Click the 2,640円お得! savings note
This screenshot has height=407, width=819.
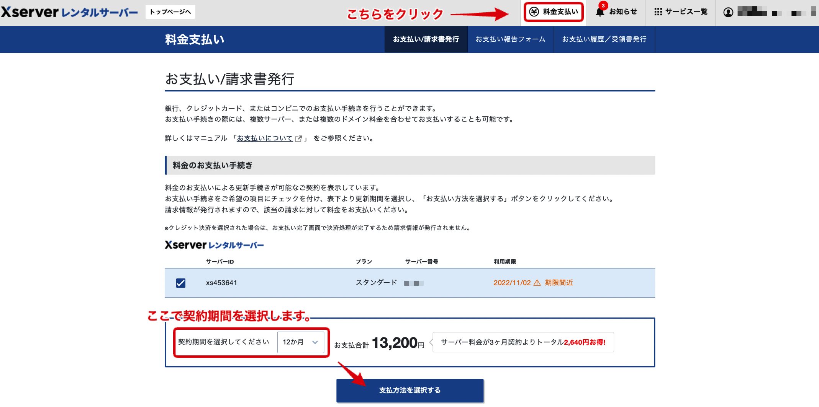pos(585,342)
